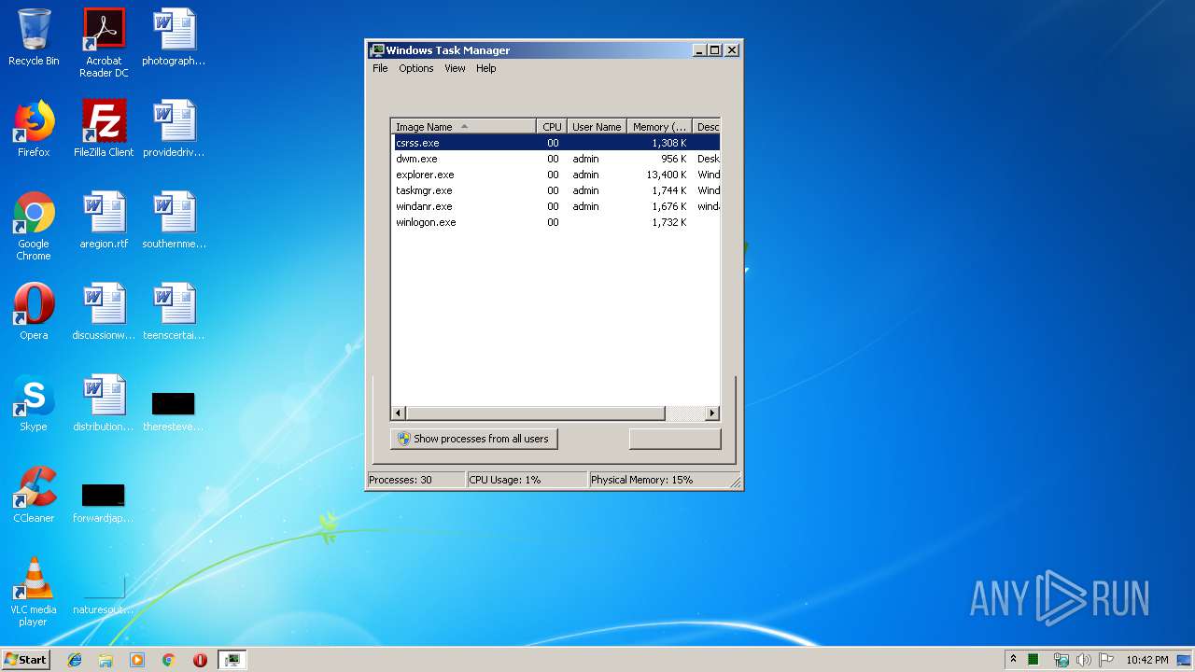This screenshot has height=672, width=1195.
Task: Maximize the Windows Task Manager window
Action: [715, 50]
